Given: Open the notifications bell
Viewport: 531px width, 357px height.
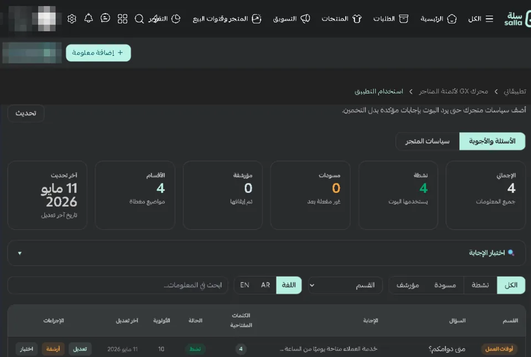Looking at the screenshot, I should point(88,18).
